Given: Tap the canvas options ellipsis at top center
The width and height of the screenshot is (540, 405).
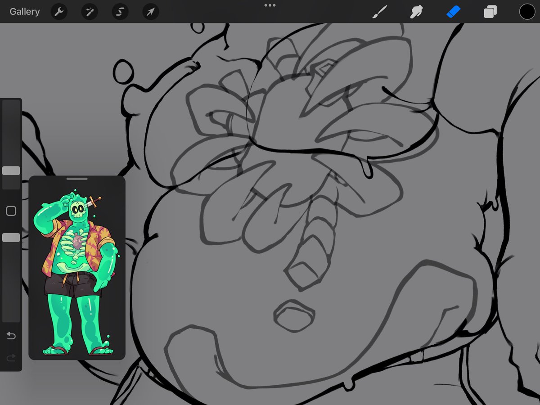Looking at the screenshot, I should [x=270, y=5].
